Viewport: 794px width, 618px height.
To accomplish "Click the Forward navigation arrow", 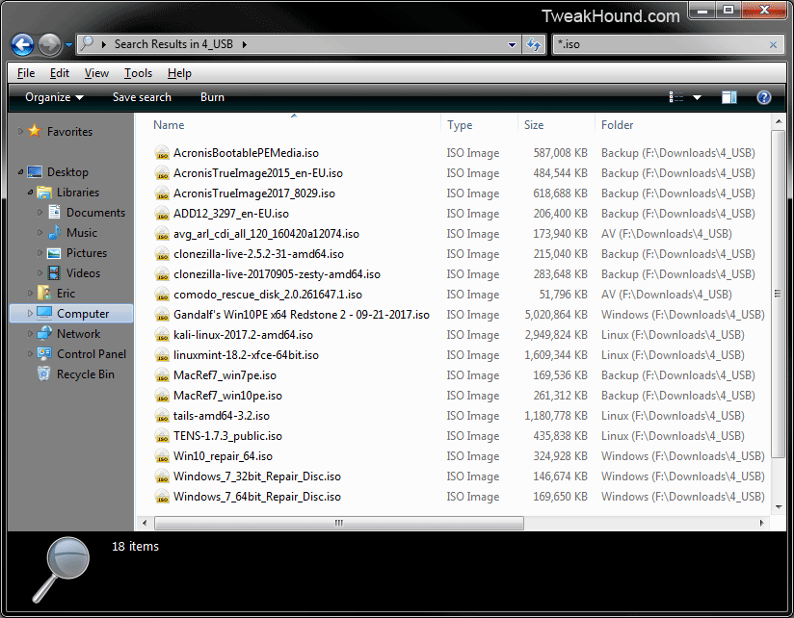I will point(50,45).
